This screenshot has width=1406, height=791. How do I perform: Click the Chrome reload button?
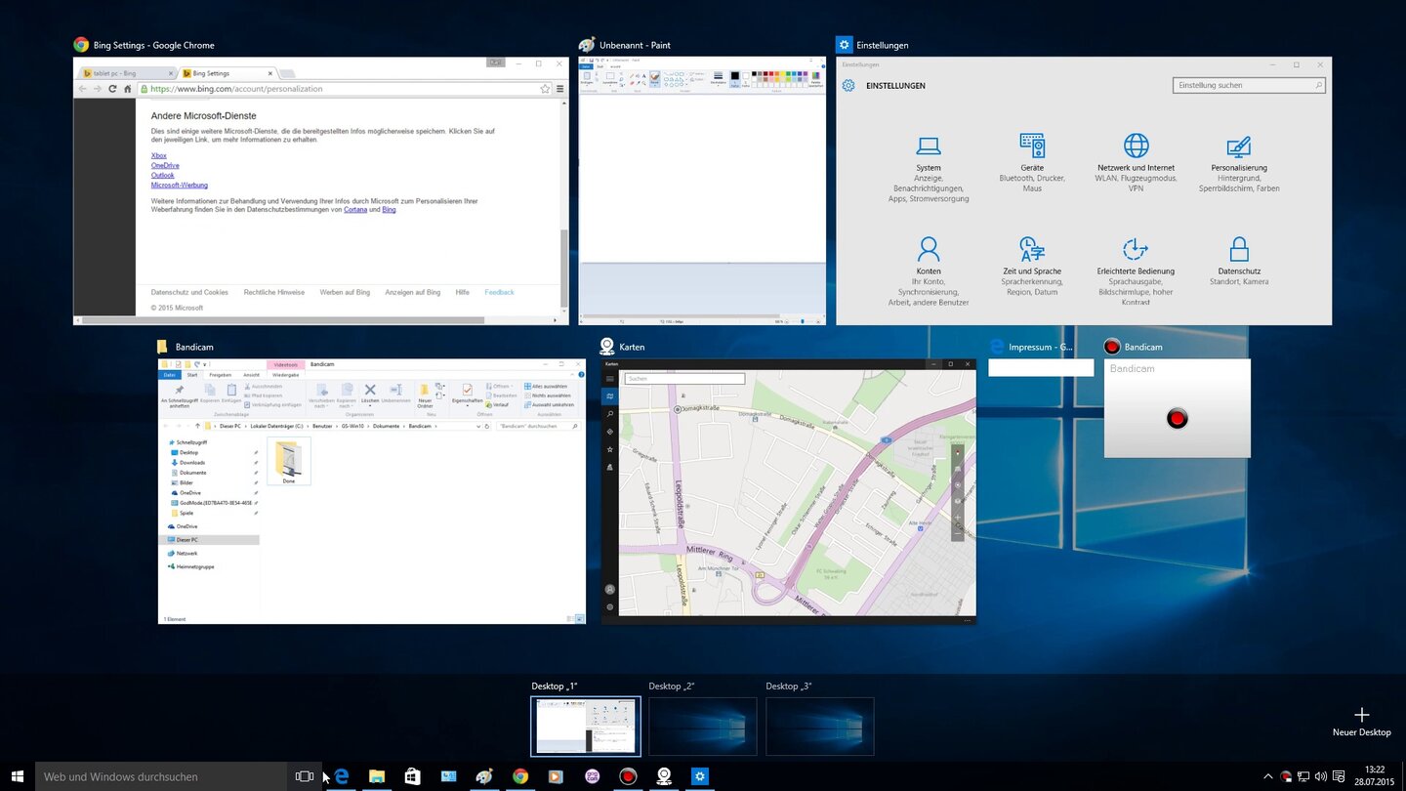coord(112,89)
